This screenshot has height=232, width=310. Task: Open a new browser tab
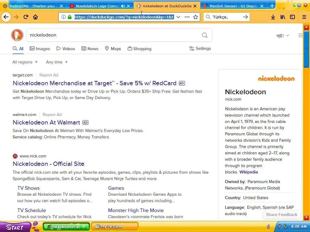(x=272, y=6)
